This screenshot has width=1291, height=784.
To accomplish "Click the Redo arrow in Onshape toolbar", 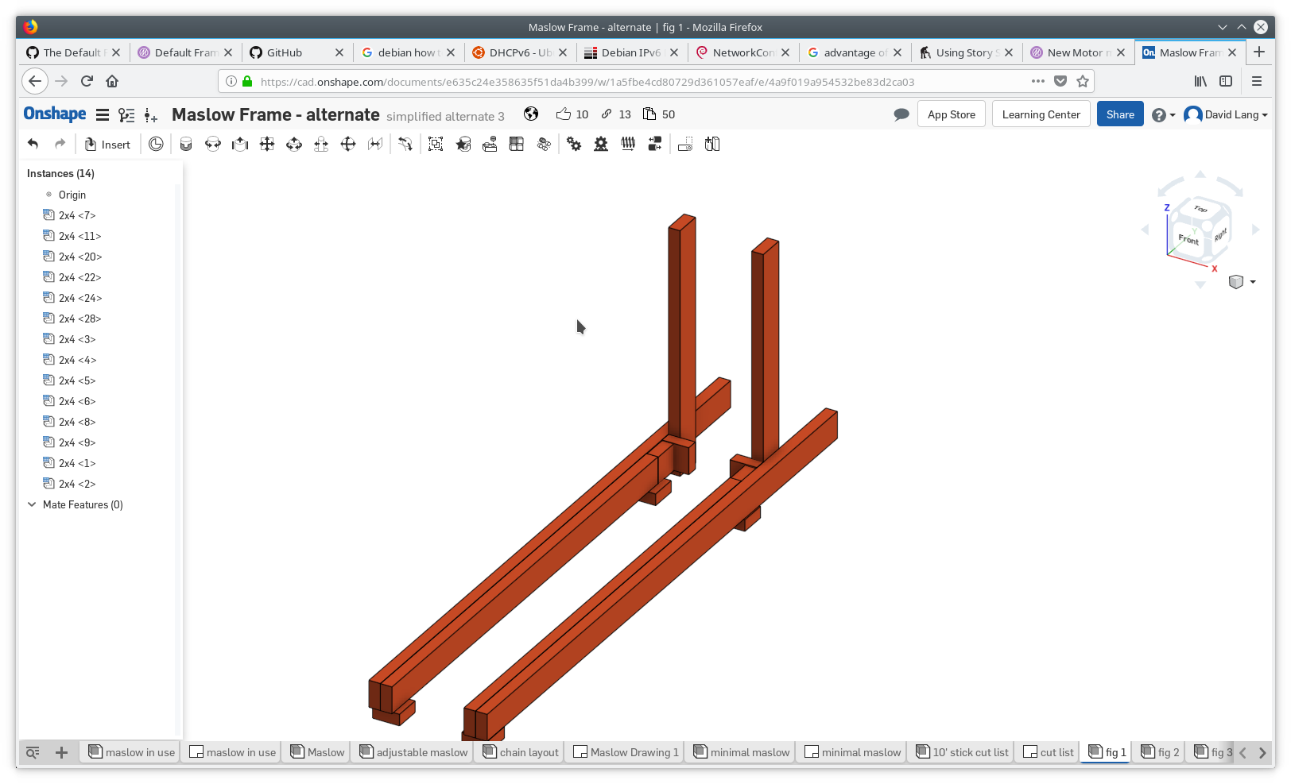I will [60, 144].
